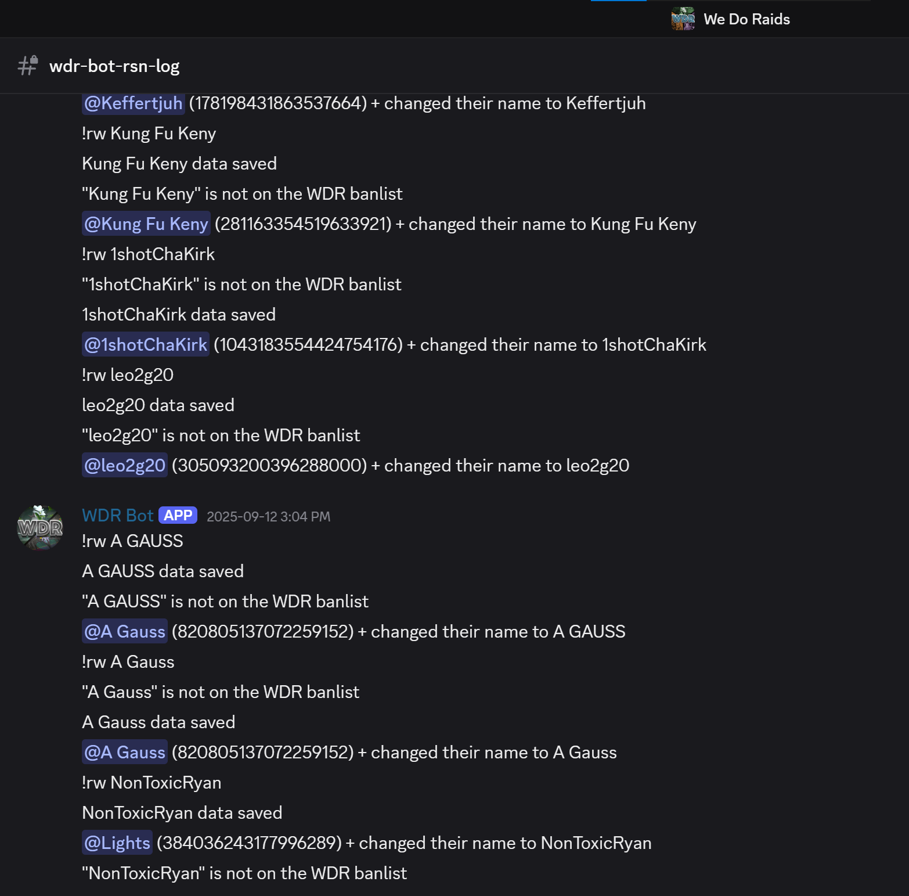Click the We Do Raids server name
Screen dimensions: 909x896
(746, 19)
